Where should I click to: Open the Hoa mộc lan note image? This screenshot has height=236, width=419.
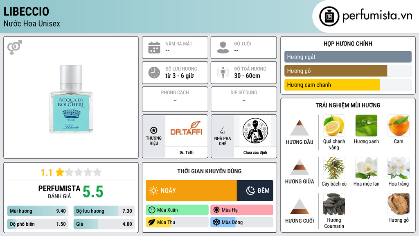pos(366,168)
